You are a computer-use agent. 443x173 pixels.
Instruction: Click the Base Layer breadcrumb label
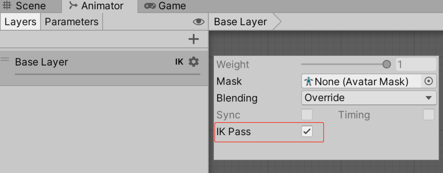[240, 21]
